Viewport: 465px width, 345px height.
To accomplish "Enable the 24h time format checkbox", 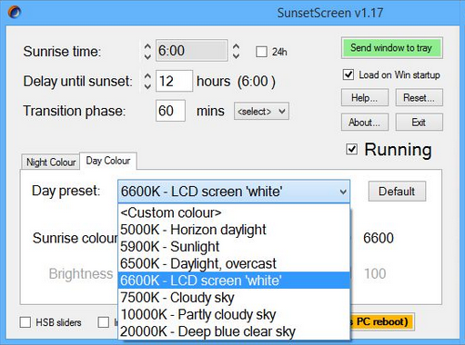I will pos(261,52).
